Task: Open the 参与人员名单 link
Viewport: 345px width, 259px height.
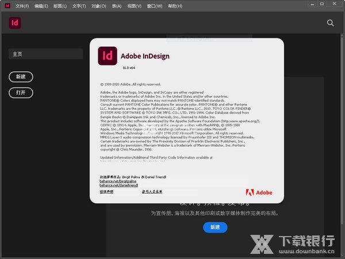Action: click(x=152, y=192)
